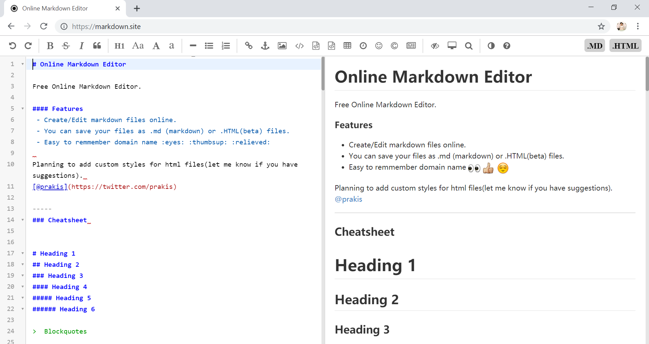Open a new browser tab
The image size is (649, 344).
point(137,8)
